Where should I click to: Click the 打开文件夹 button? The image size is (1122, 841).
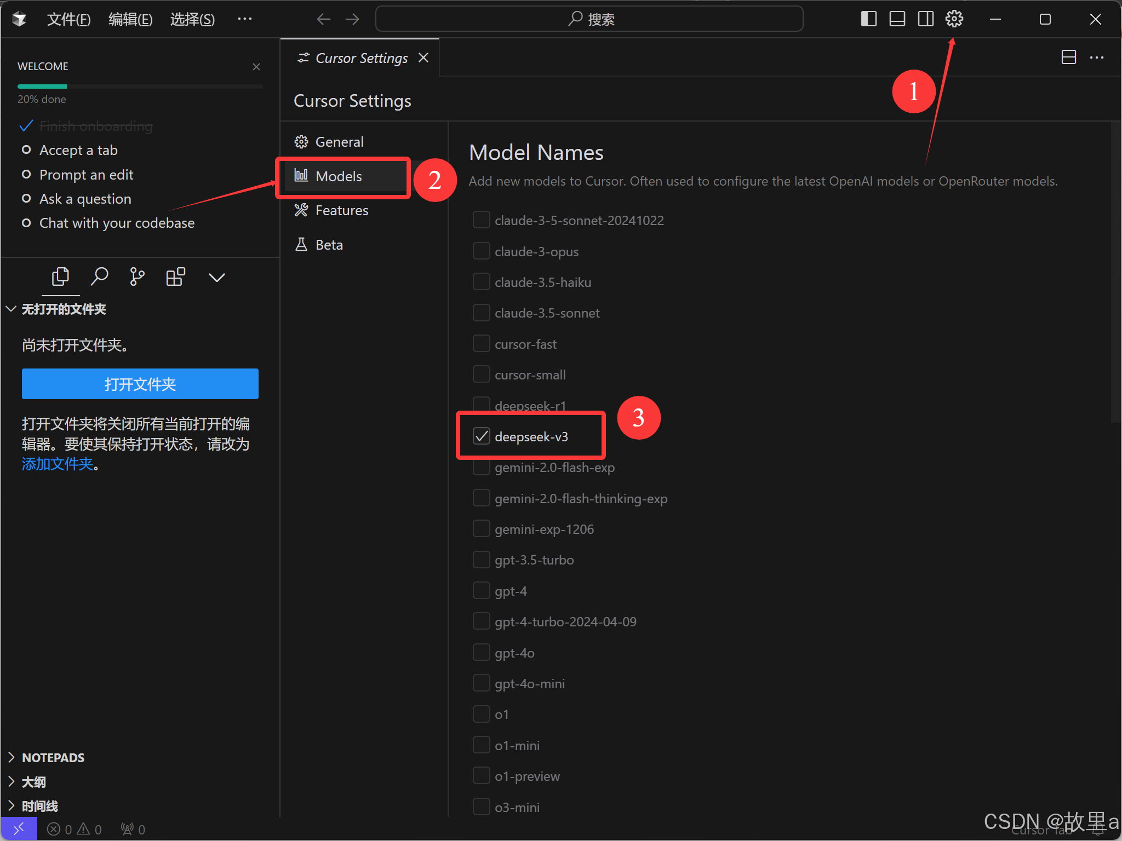click(140, 384)
